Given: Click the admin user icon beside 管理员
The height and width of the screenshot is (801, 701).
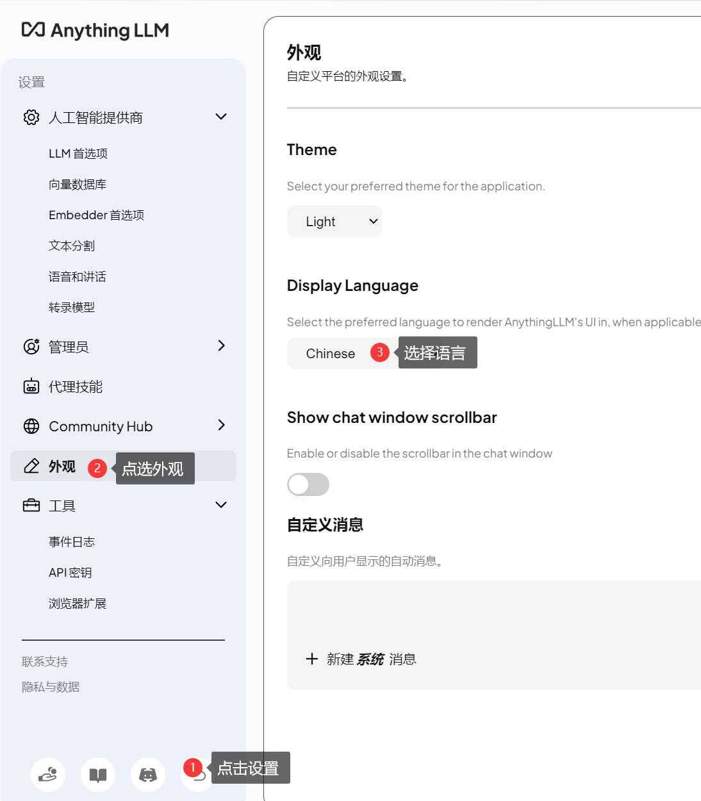Looking at the screenshot, I should click(x=31, y=347).
